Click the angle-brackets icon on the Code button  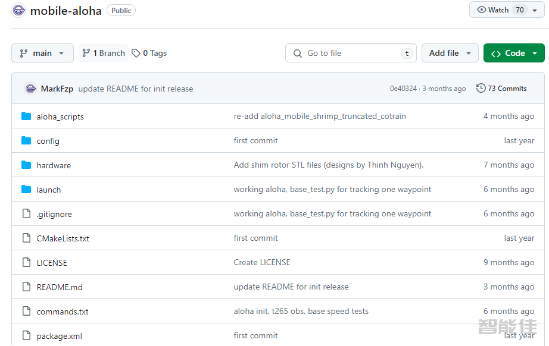coord(496,54)
